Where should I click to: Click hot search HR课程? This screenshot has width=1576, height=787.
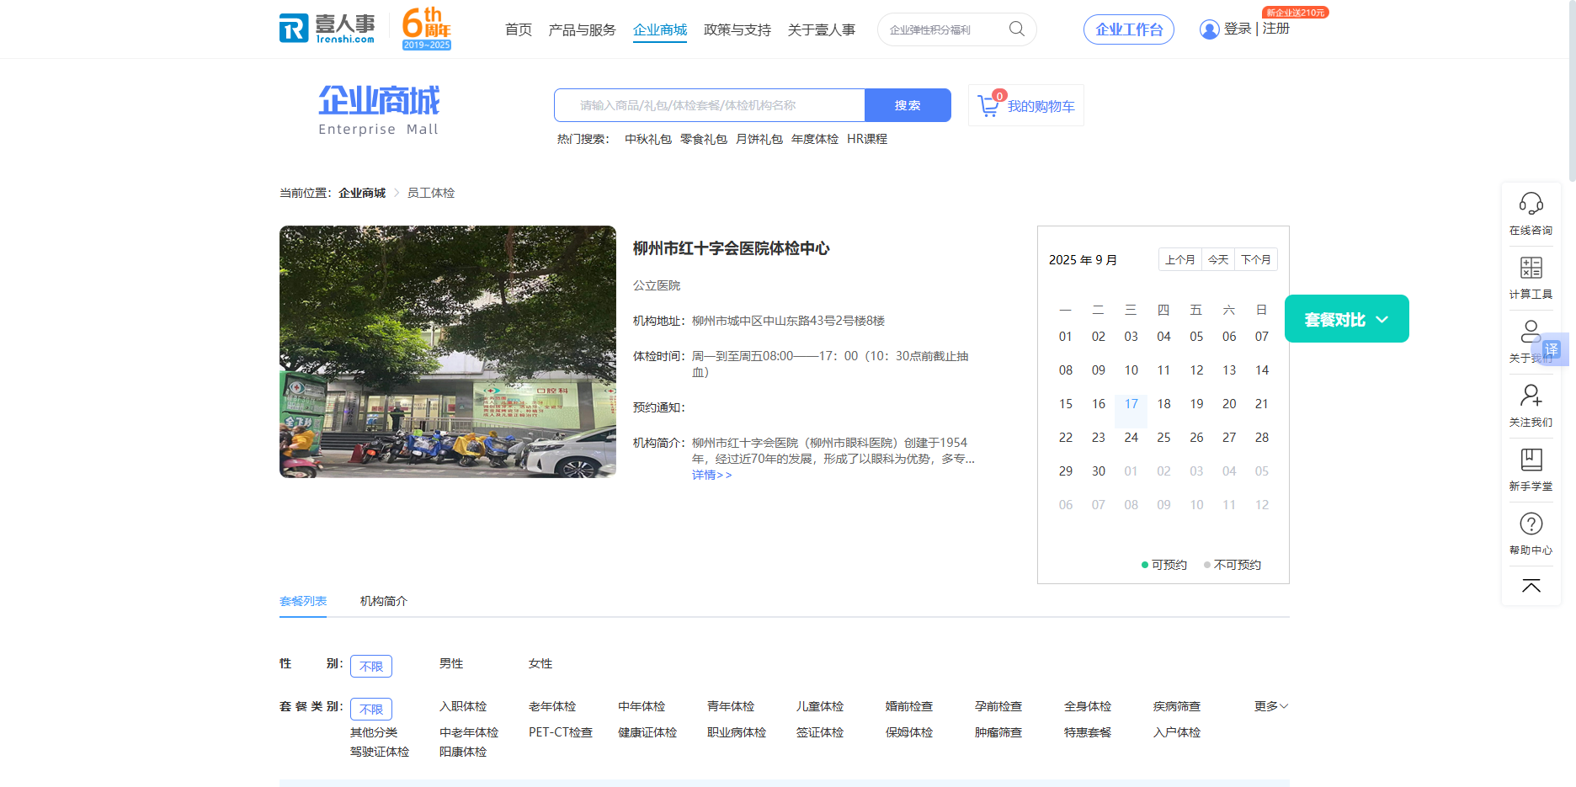(x=867, y=139)
